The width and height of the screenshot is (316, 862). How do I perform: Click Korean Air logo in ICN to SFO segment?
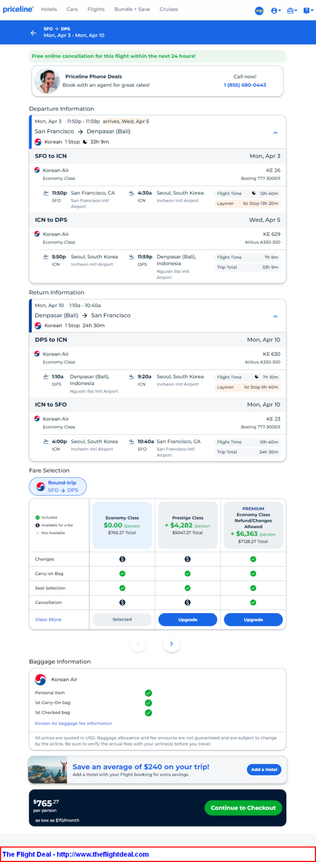tap(37, 419)
